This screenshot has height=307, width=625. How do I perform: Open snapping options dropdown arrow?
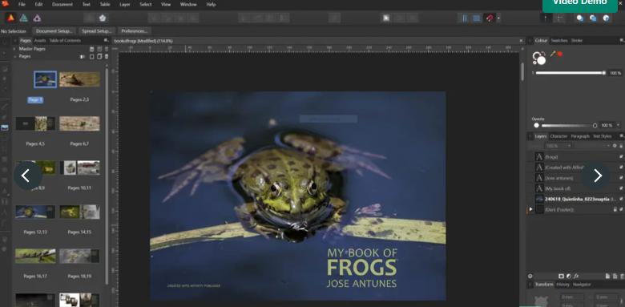[498, 18]
